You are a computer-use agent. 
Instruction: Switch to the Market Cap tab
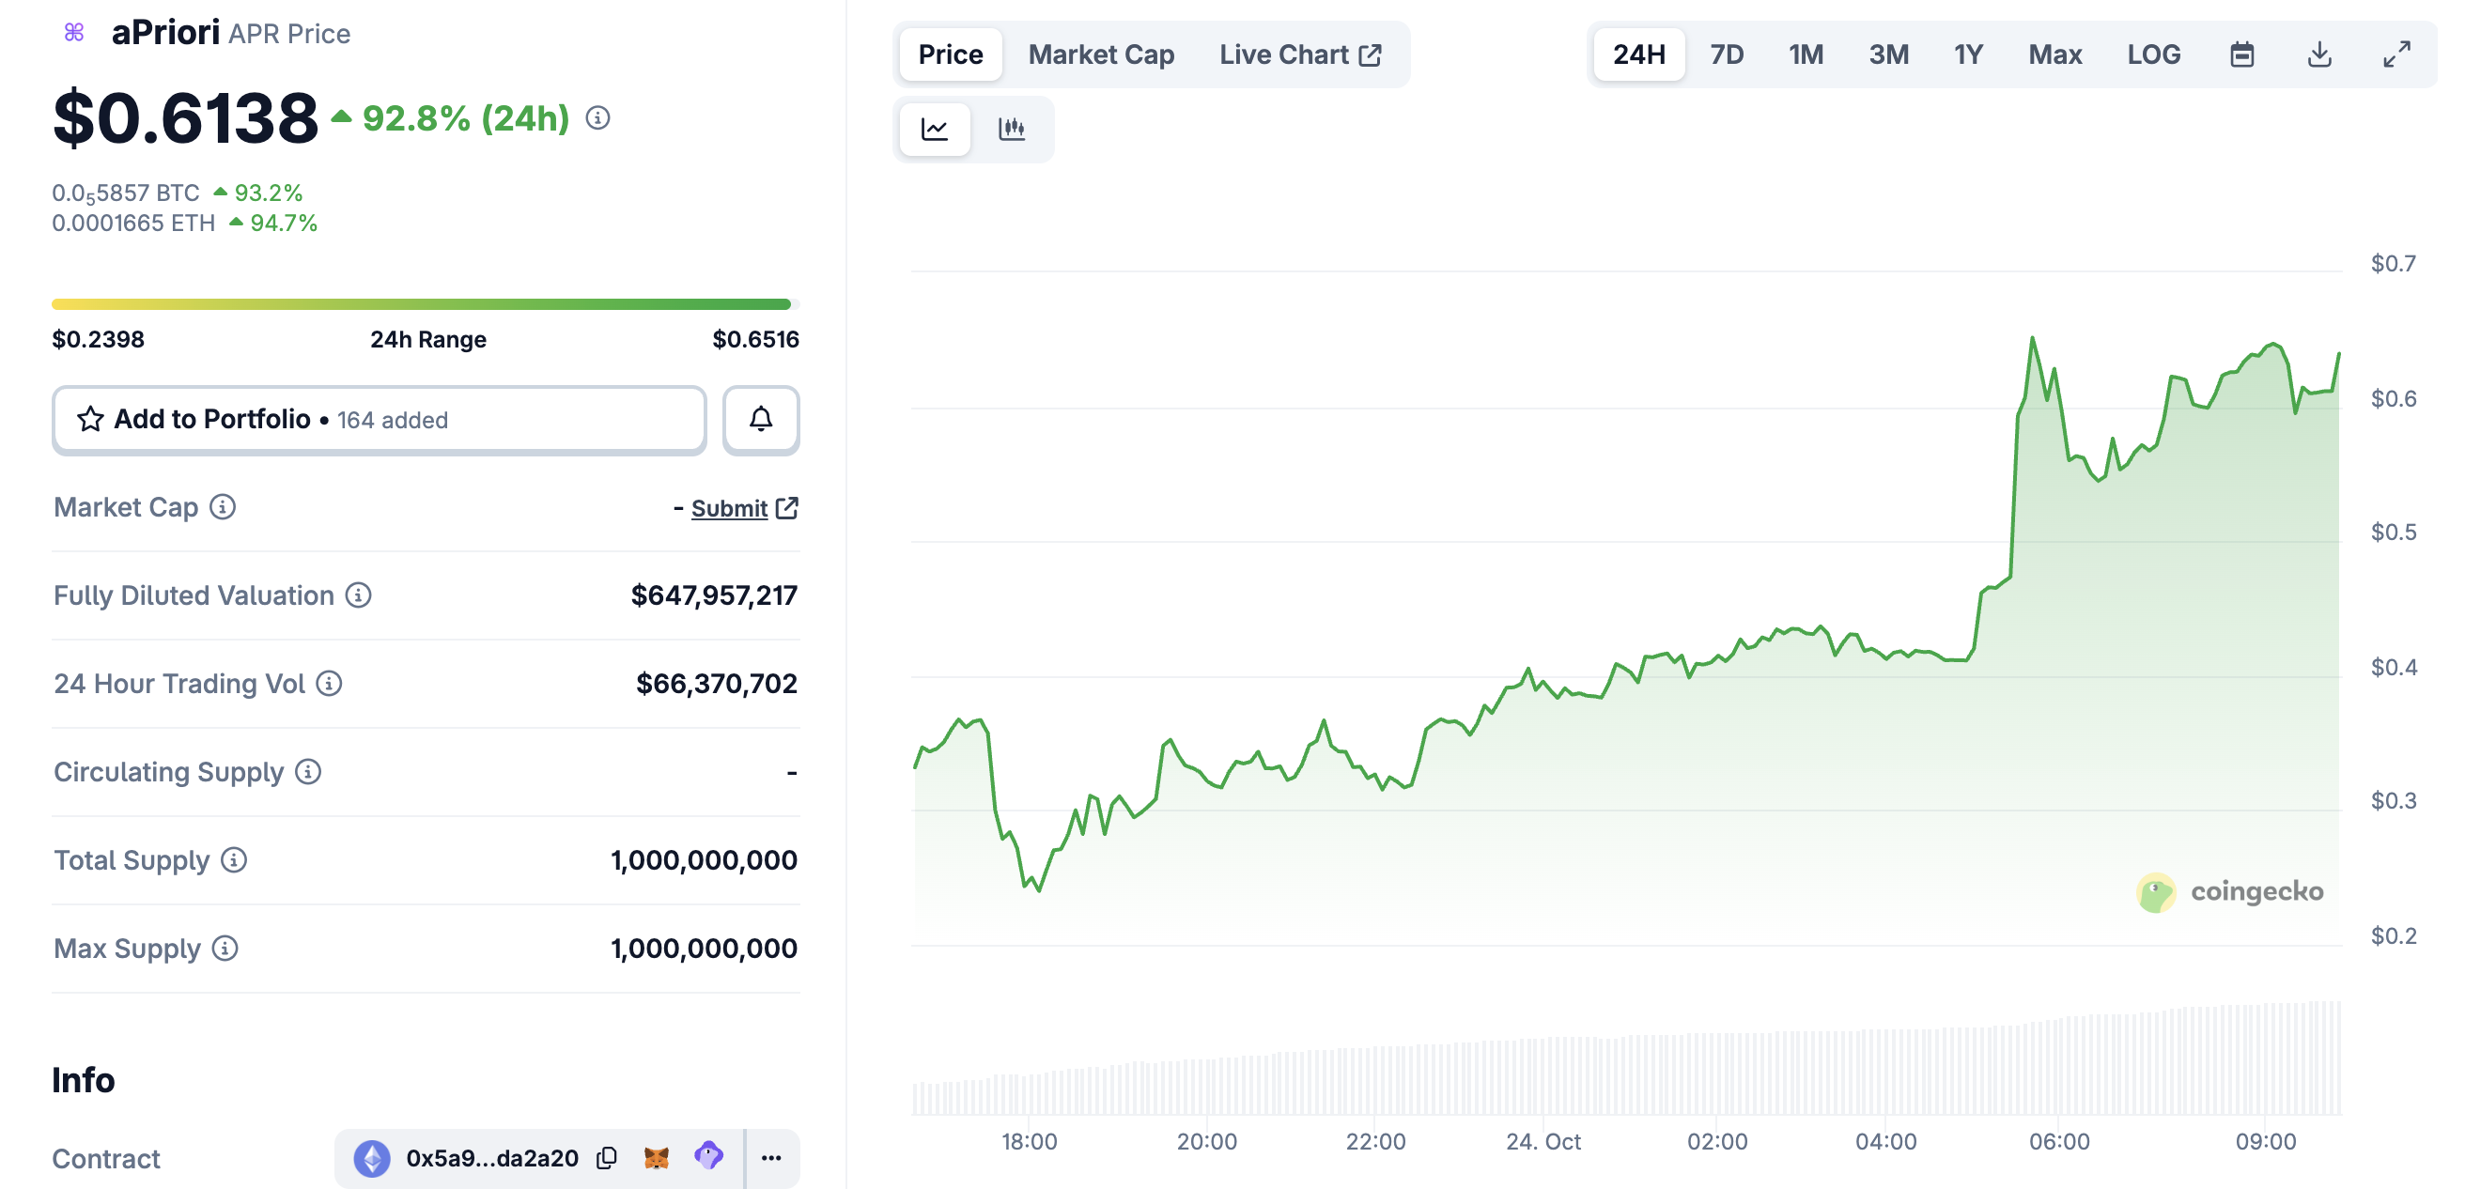point(1100,54)
